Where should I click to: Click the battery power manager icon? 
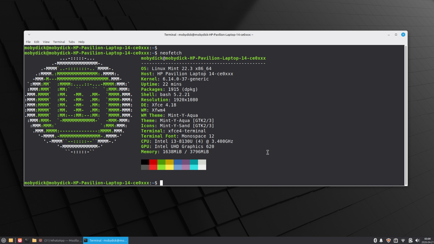point(410,240)
